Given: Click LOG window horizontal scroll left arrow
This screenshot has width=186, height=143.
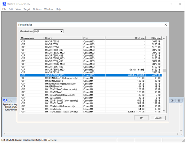Looking at the screenshot, I should [x=5, y=134].
